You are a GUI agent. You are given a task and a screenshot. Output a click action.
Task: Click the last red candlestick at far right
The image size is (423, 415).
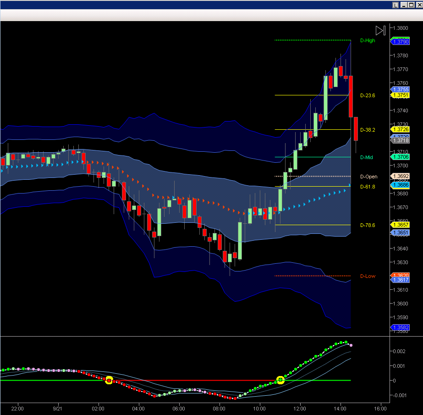tap(356, 129)
